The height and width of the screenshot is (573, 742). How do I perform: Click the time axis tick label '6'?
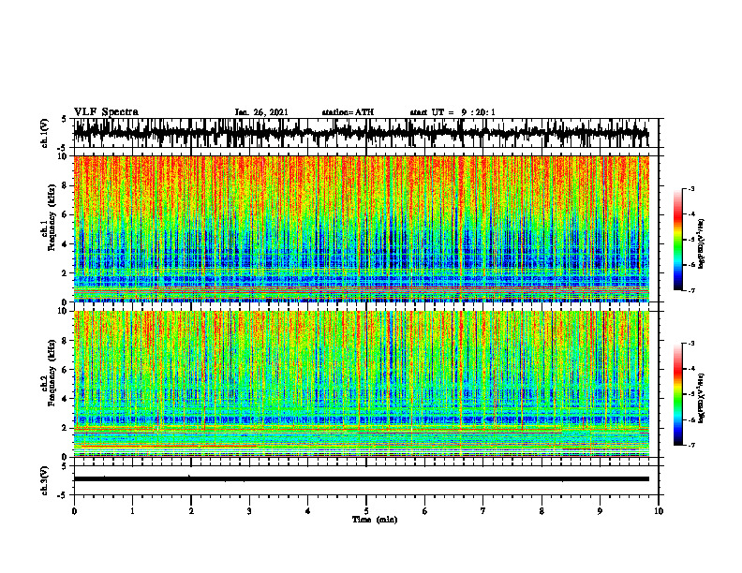pos(425,511)
